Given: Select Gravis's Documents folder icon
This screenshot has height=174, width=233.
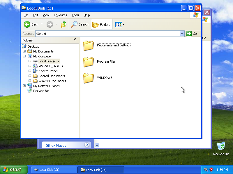Looking at the screenshot, I should 35,81.
